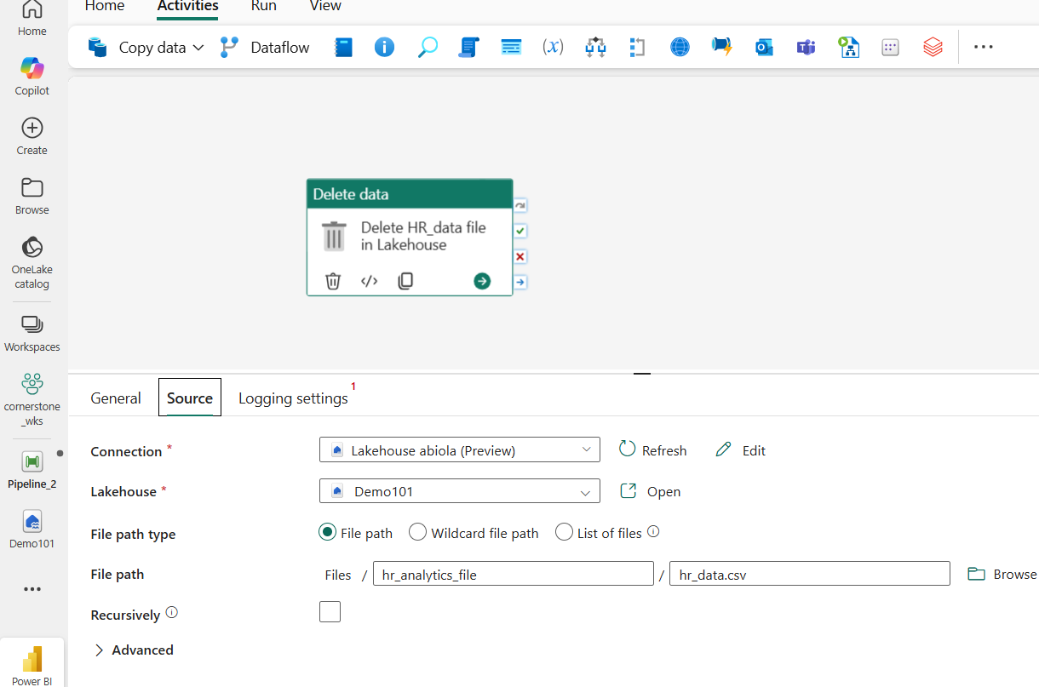This screenshot has width=1039, height=687.
Task: Click Open next to Lakehouse
Action: [650, 491]
